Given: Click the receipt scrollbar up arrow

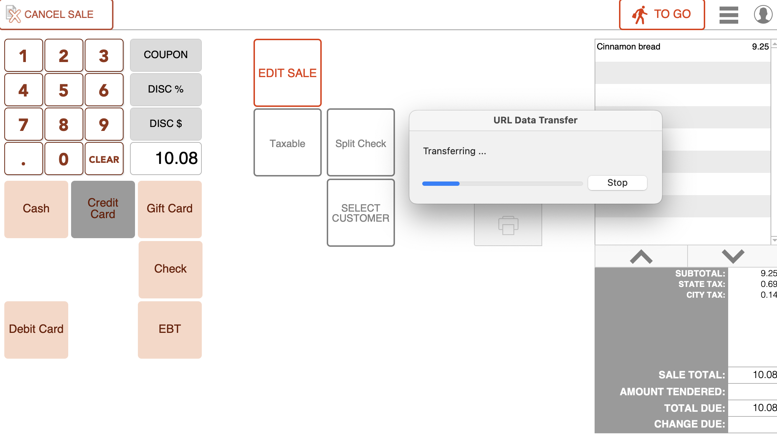Looking at the screenshot, I should (774, 44).
